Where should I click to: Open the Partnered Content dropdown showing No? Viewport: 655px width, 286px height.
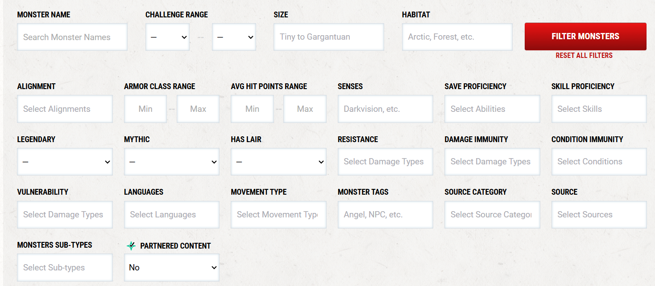pos(172,268)
